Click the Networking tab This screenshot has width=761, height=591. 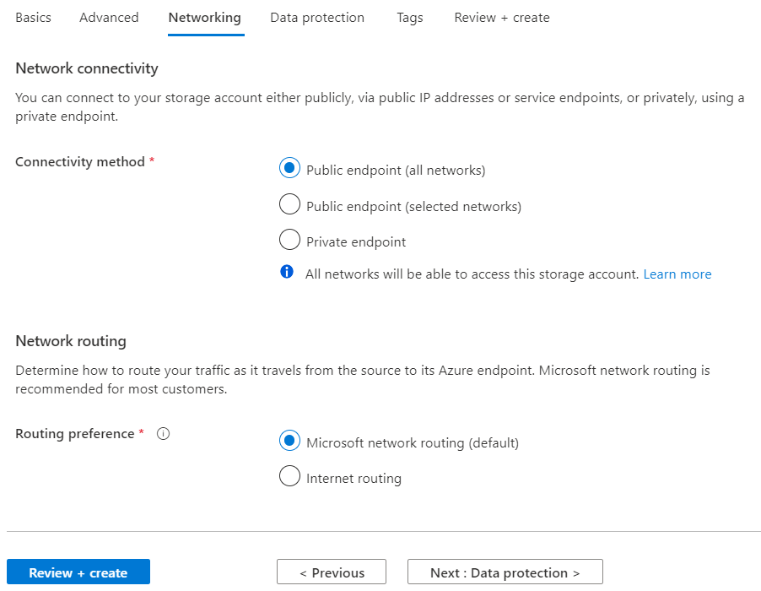click(204, 18)
